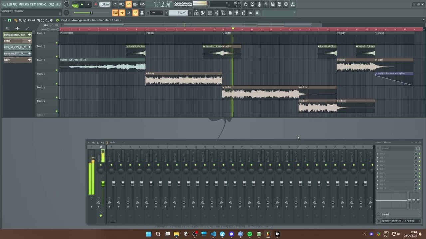Expand the Editor time marker dropdown
Viewport: 426px width, 239px height.
(224, 33)
